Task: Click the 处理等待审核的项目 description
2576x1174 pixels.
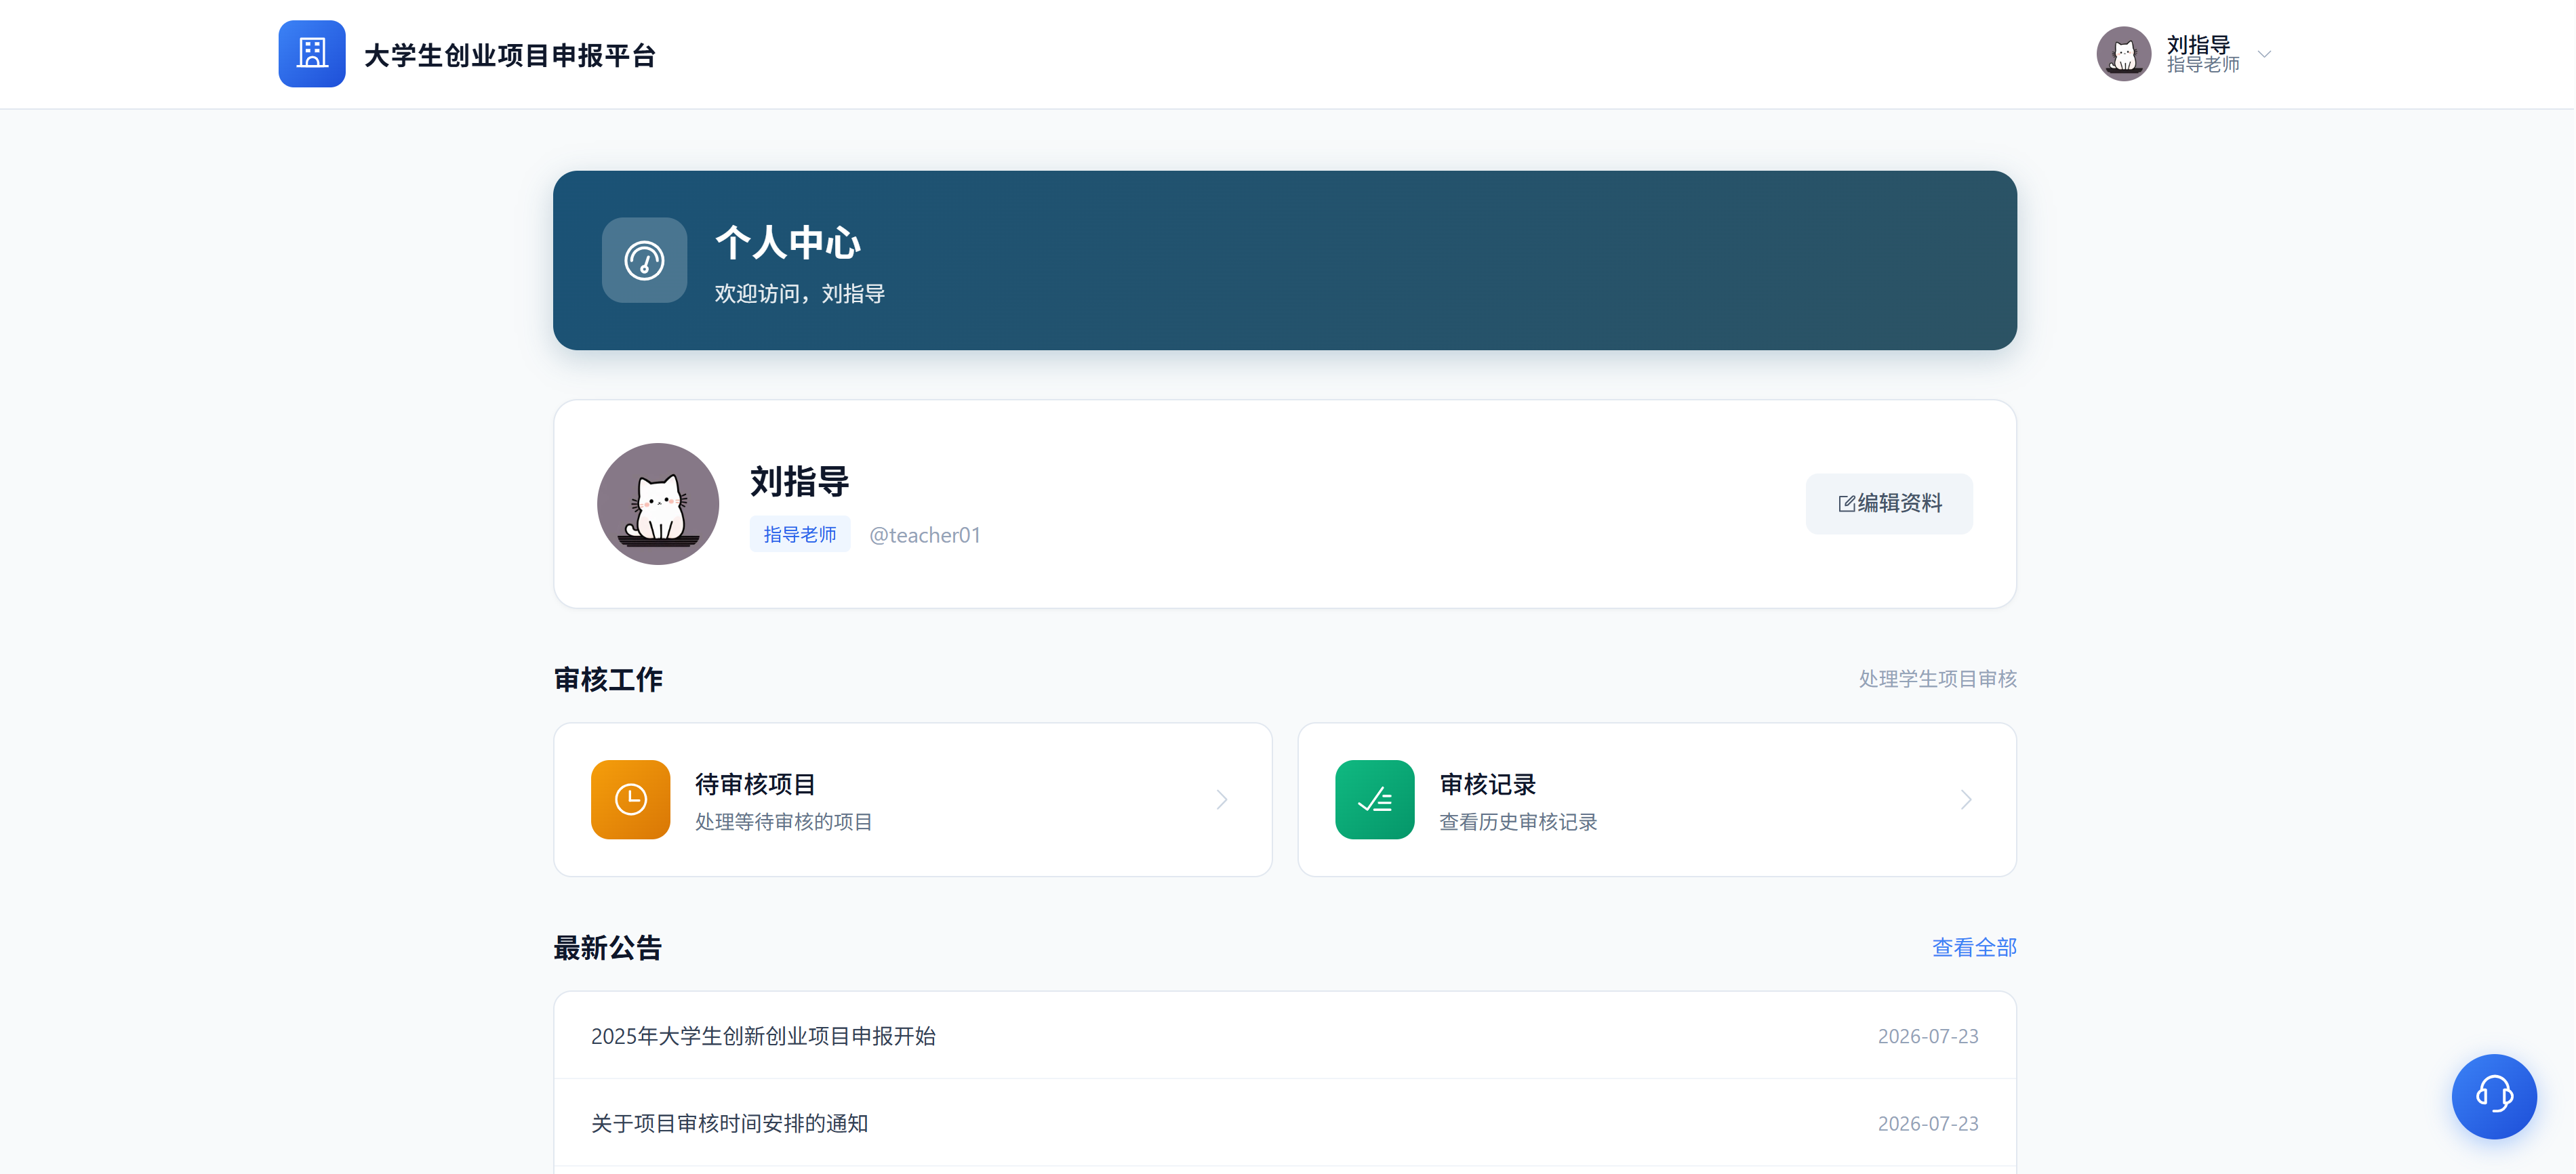Action: pyautogui.click(x=784, y=821)
